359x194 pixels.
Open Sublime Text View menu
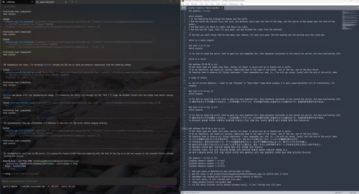(x=206, y=4)
